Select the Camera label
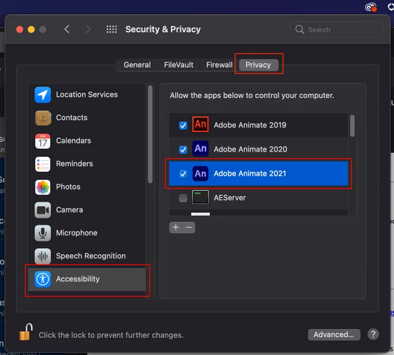 (x=70, y=210)
